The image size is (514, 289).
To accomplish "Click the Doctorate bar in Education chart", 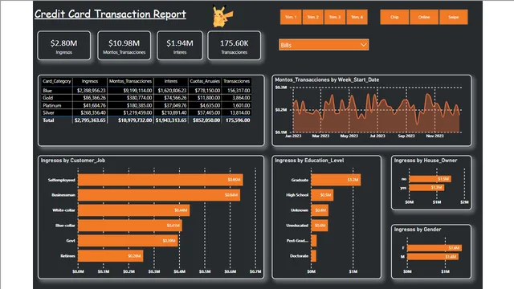I will (313, 256).
